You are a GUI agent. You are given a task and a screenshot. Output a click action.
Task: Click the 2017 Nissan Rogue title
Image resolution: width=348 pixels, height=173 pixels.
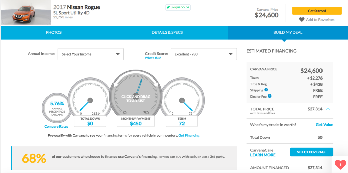point(76,7)
